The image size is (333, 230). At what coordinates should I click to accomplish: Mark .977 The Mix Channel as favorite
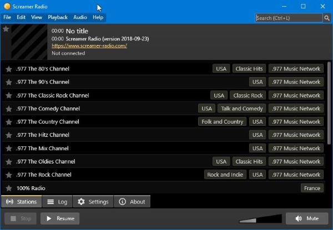click(x=9, y=149)
